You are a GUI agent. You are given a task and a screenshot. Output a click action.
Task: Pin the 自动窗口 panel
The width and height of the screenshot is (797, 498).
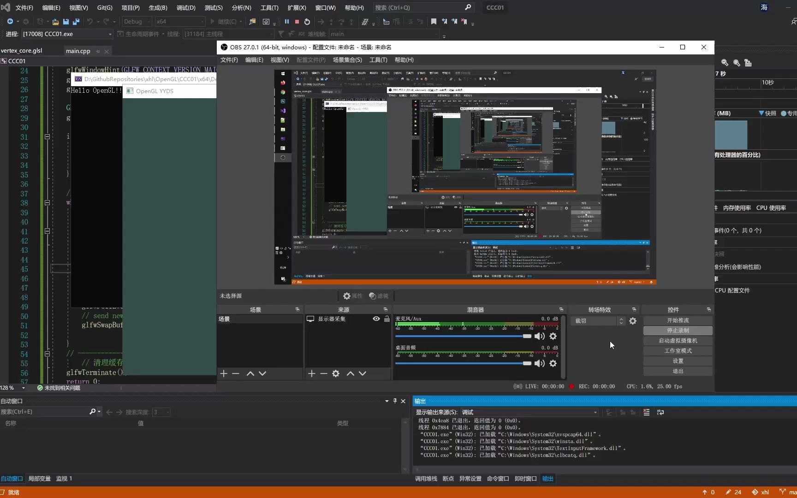tap(395, 401)
